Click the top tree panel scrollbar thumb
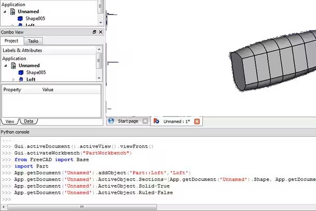This screenshot has width=316, height=211. click(100, 6)
